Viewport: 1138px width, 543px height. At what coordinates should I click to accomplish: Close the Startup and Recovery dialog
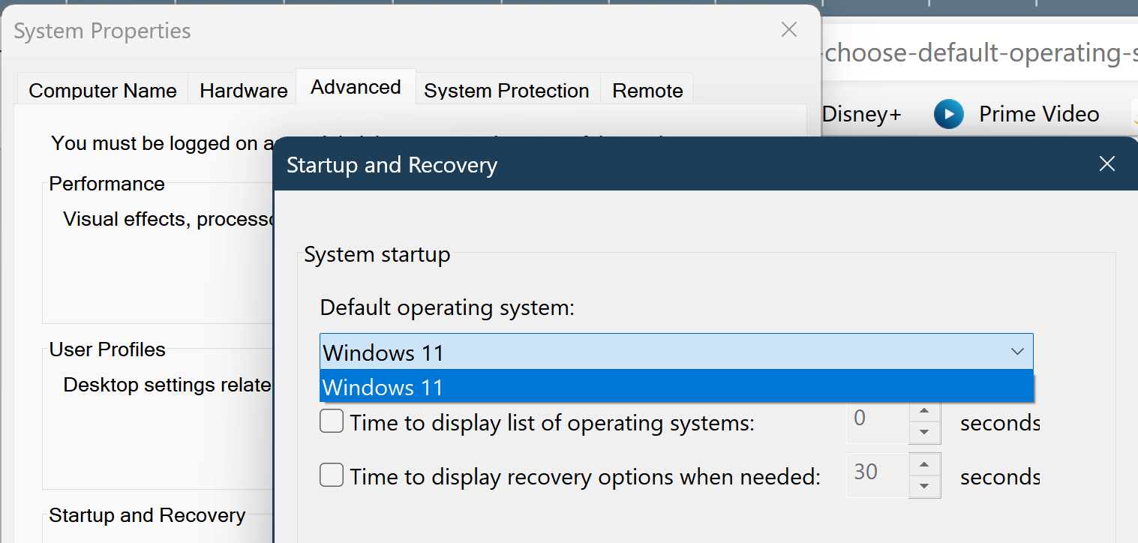(x=1106, y=163)
